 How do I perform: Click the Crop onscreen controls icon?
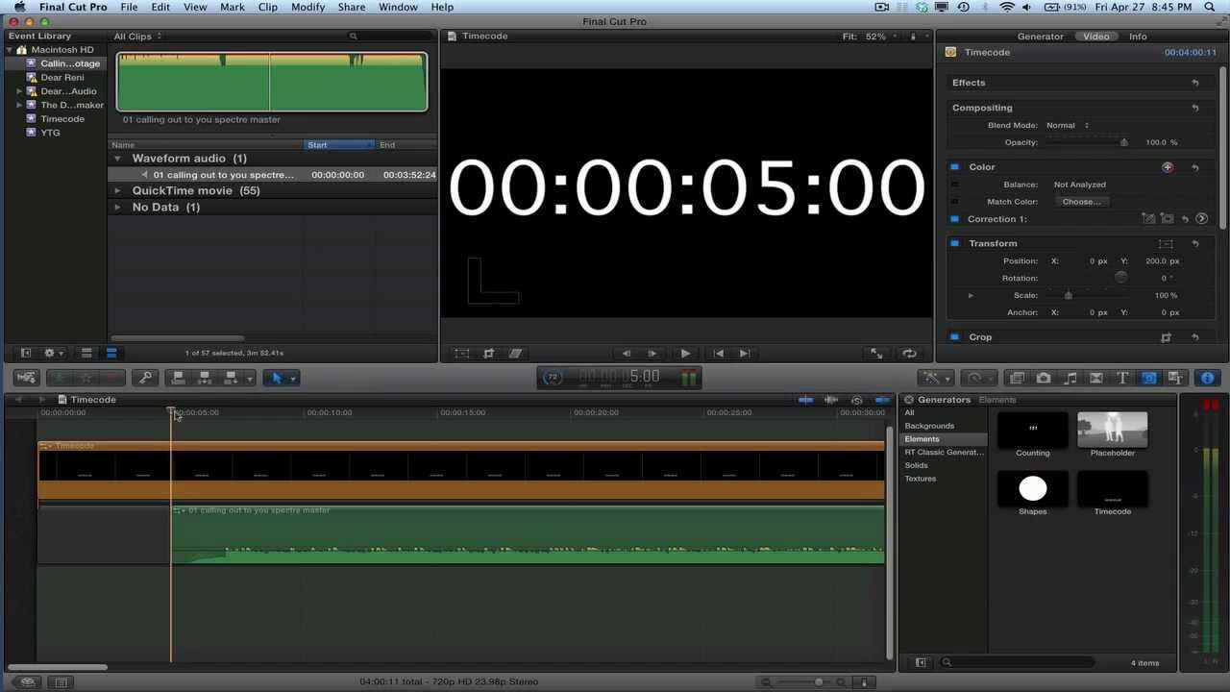point(1167,337)
